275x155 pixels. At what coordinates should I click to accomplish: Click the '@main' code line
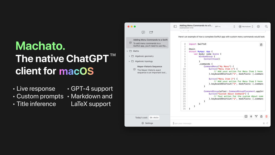click(192, 49)
